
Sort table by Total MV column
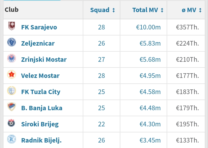148,10
